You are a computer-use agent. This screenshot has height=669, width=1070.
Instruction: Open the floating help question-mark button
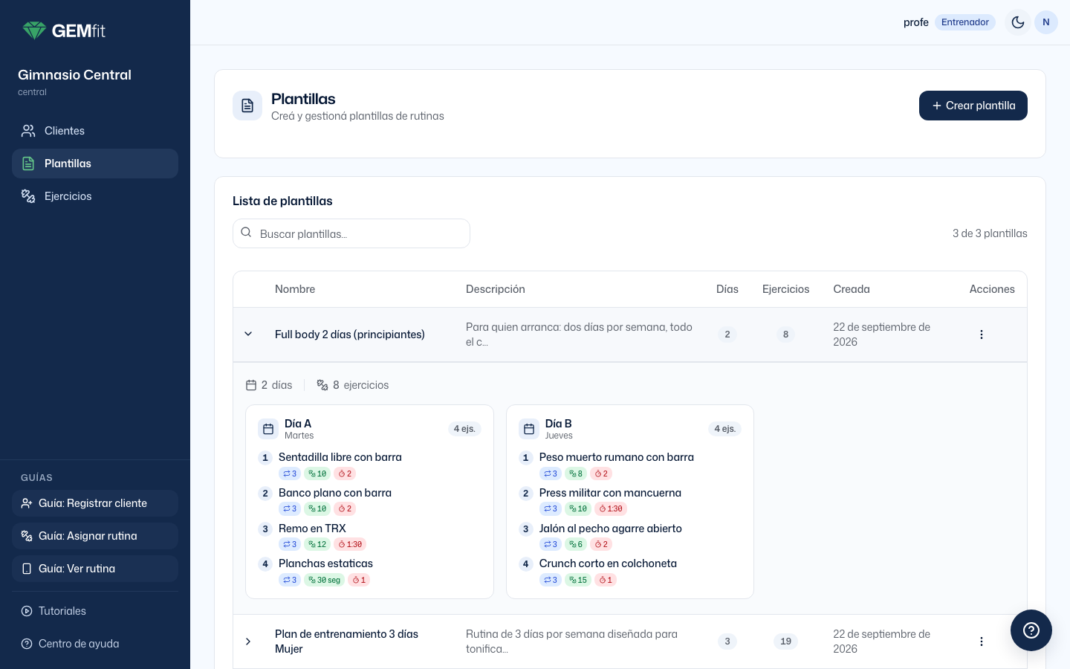1031,630
